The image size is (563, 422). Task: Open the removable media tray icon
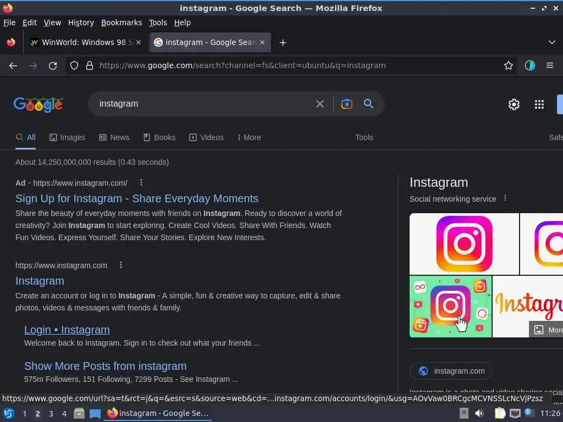click(464, 413)
